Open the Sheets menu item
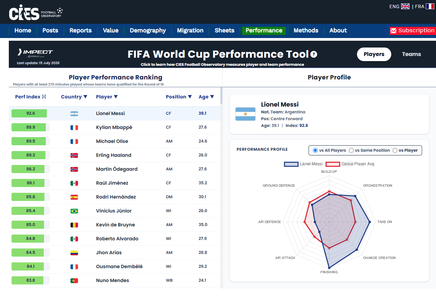The width and height of the screenshot is (436, 297). [x=224, y=31]
